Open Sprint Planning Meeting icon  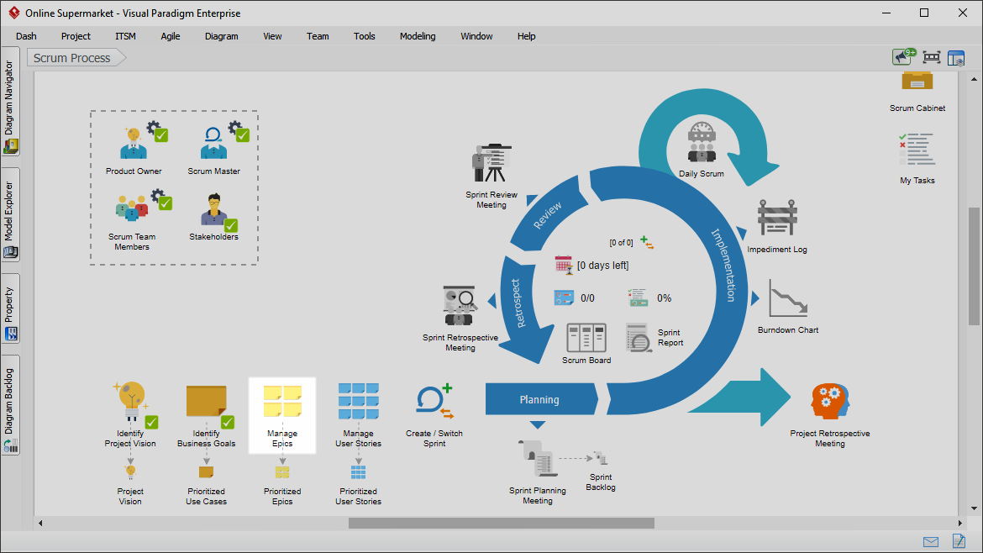pos(537,458)
